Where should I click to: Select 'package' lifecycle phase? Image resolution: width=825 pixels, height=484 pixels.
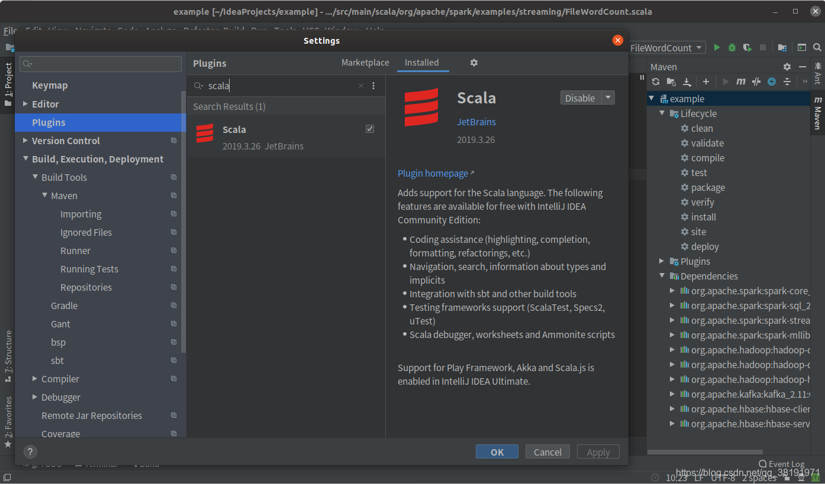[x=708, y=187]
